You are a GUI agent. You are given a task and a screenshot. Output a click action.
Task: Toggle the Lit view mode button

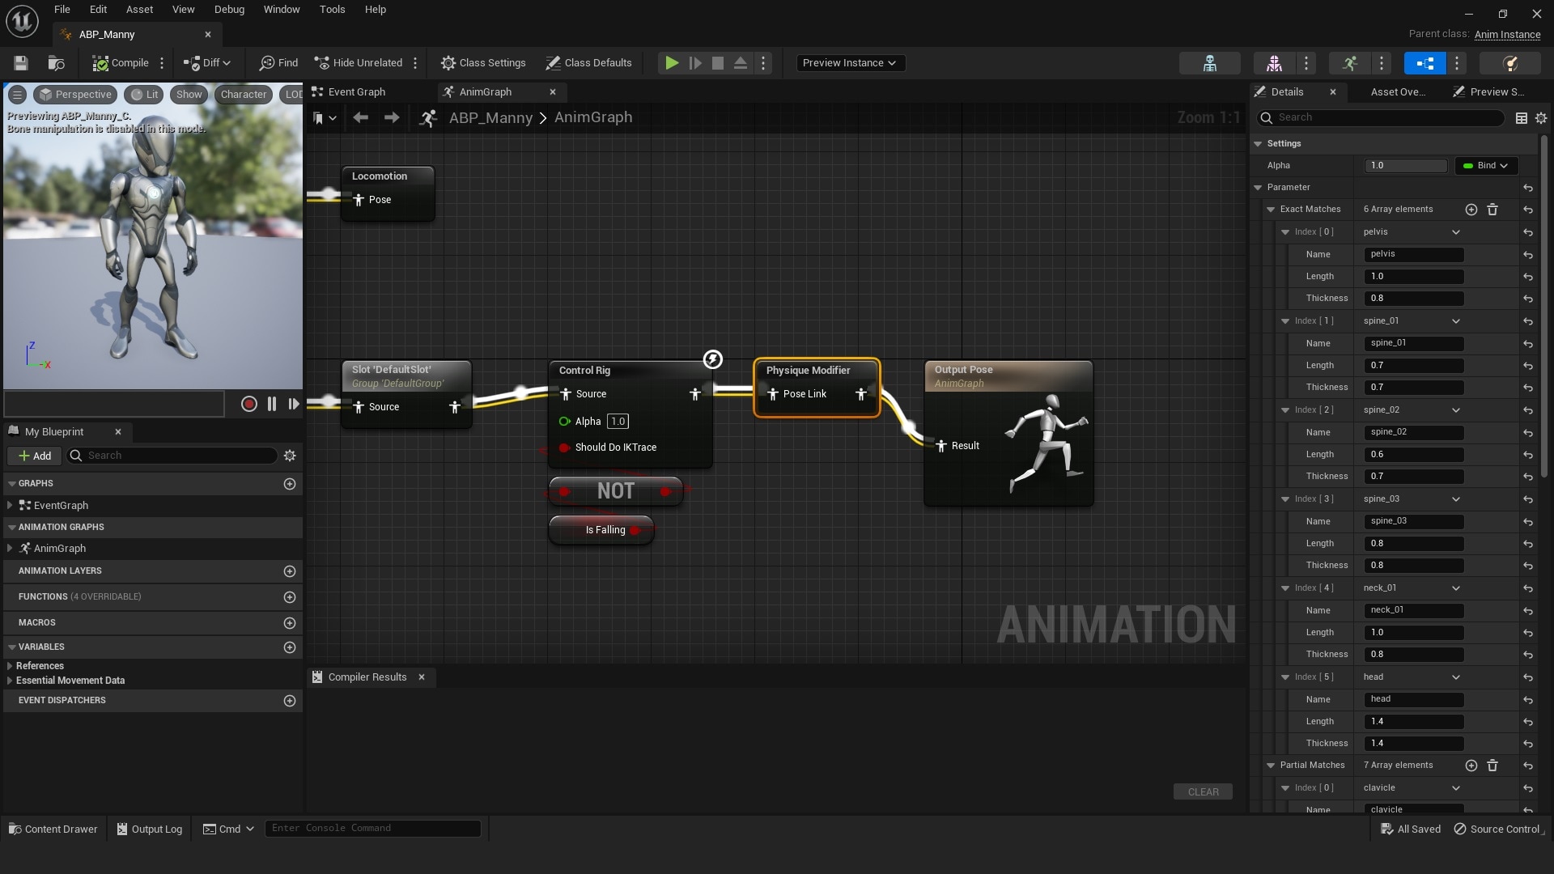click(x=144, y=95)
